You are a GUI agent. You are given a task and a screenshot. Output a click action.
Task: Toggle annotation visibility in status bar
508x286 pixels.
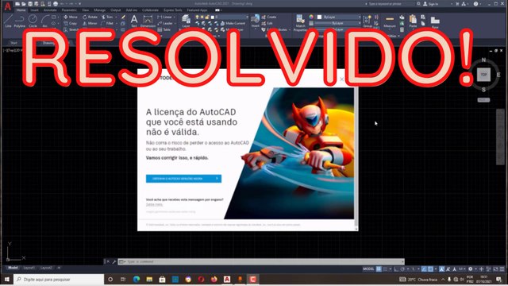point(442,269)
